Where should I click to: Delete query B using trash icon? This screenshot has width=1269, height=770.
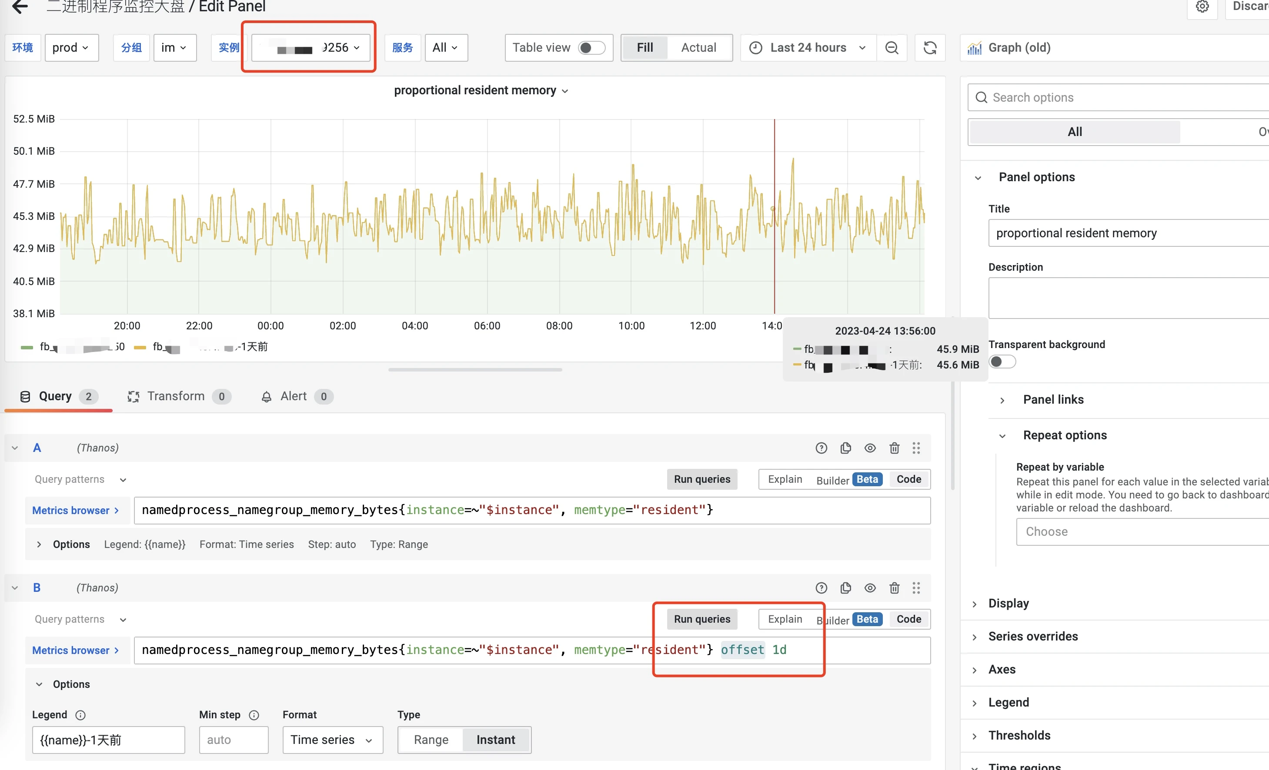[894, 588]
